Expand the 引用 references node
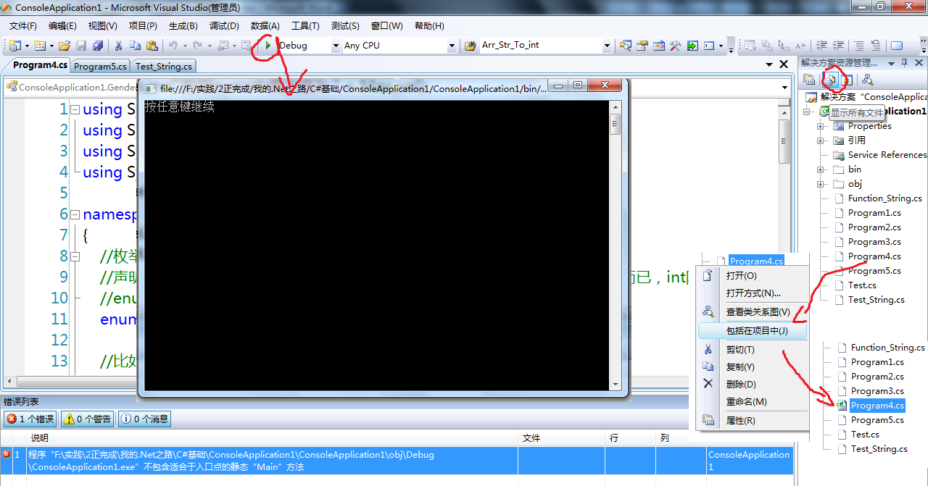 [x=821, y=141]
